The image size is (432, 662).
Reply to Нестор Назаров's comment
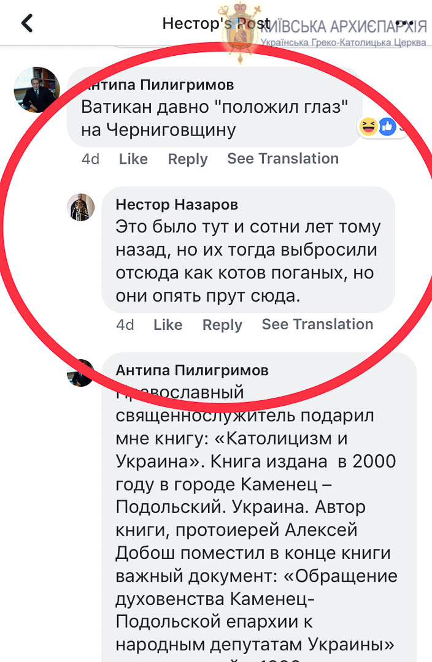[x=222, y=325]
